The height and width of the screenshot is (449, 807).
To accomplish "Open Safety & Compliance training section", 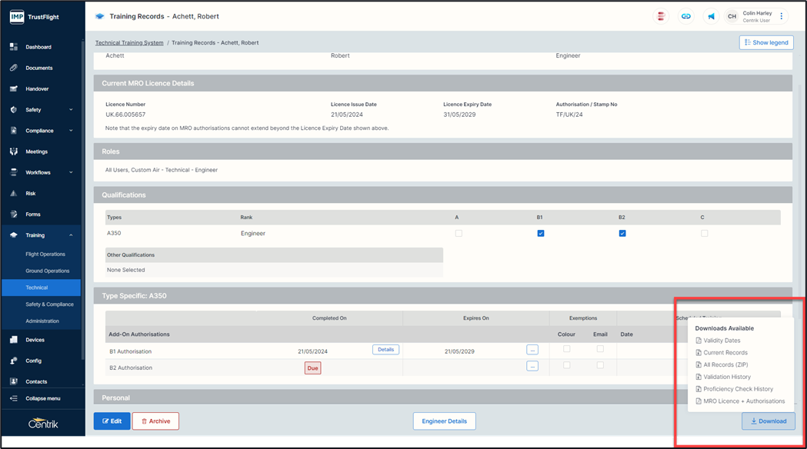I will [49, 304].
